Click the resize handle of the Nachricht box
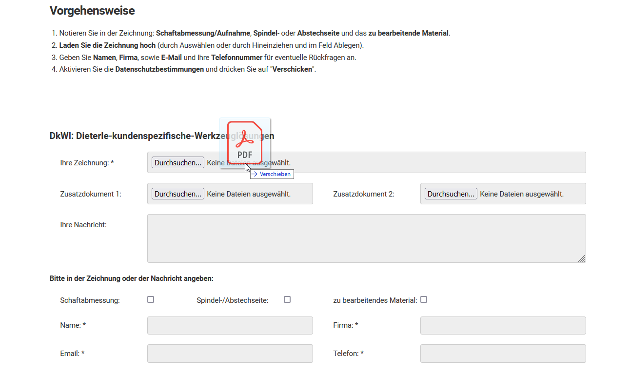 [583, 259]
